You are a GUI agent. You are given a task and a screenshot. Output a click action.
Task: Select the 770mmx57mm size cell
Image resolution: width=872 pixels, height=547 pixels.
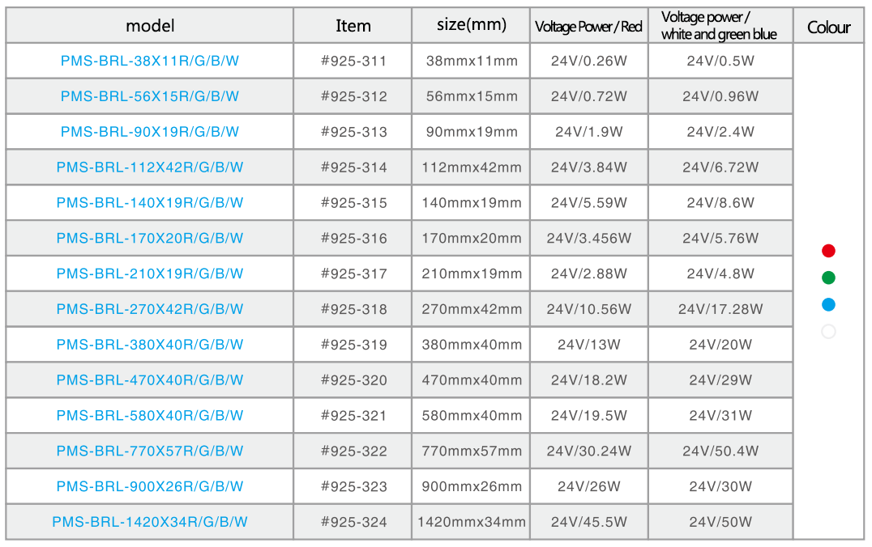click(471, 451)
